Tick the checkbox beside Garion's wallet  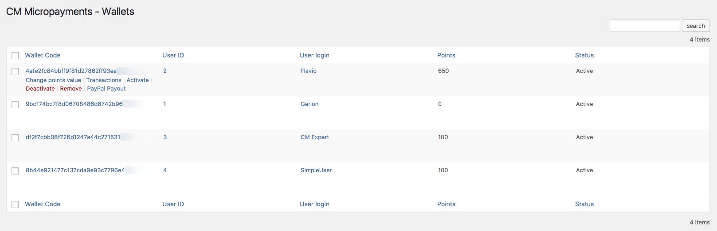(15, 105)
